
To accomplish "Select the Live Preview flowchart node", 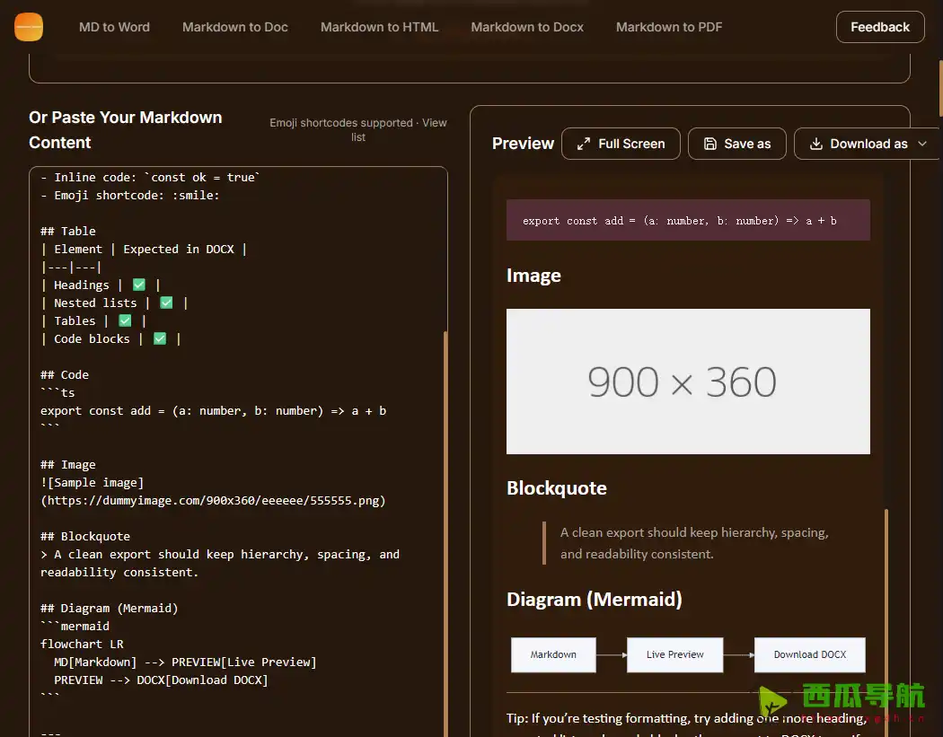I will tap(674, 654).
